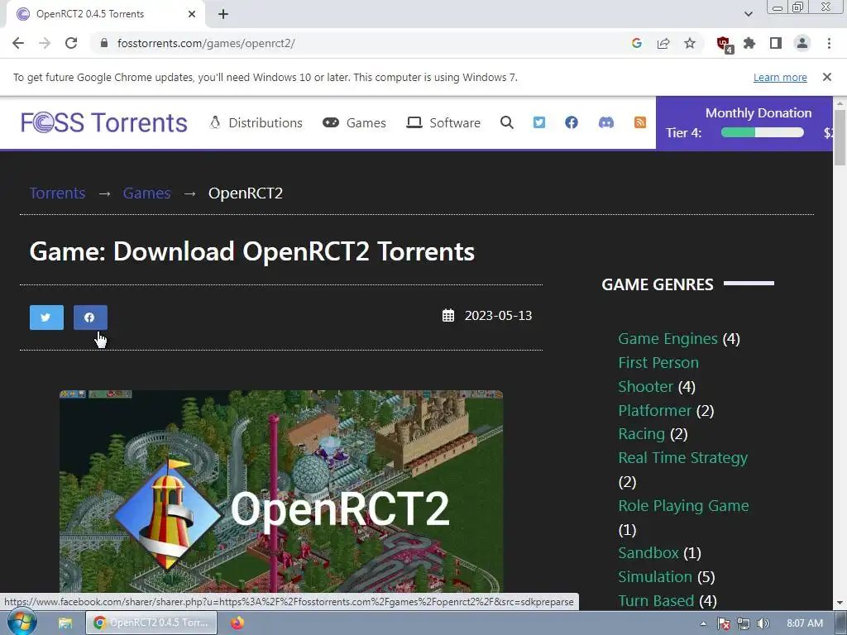Click the Google icon in address bar
This screenshot has height=635, width=847.
[637, 43]
